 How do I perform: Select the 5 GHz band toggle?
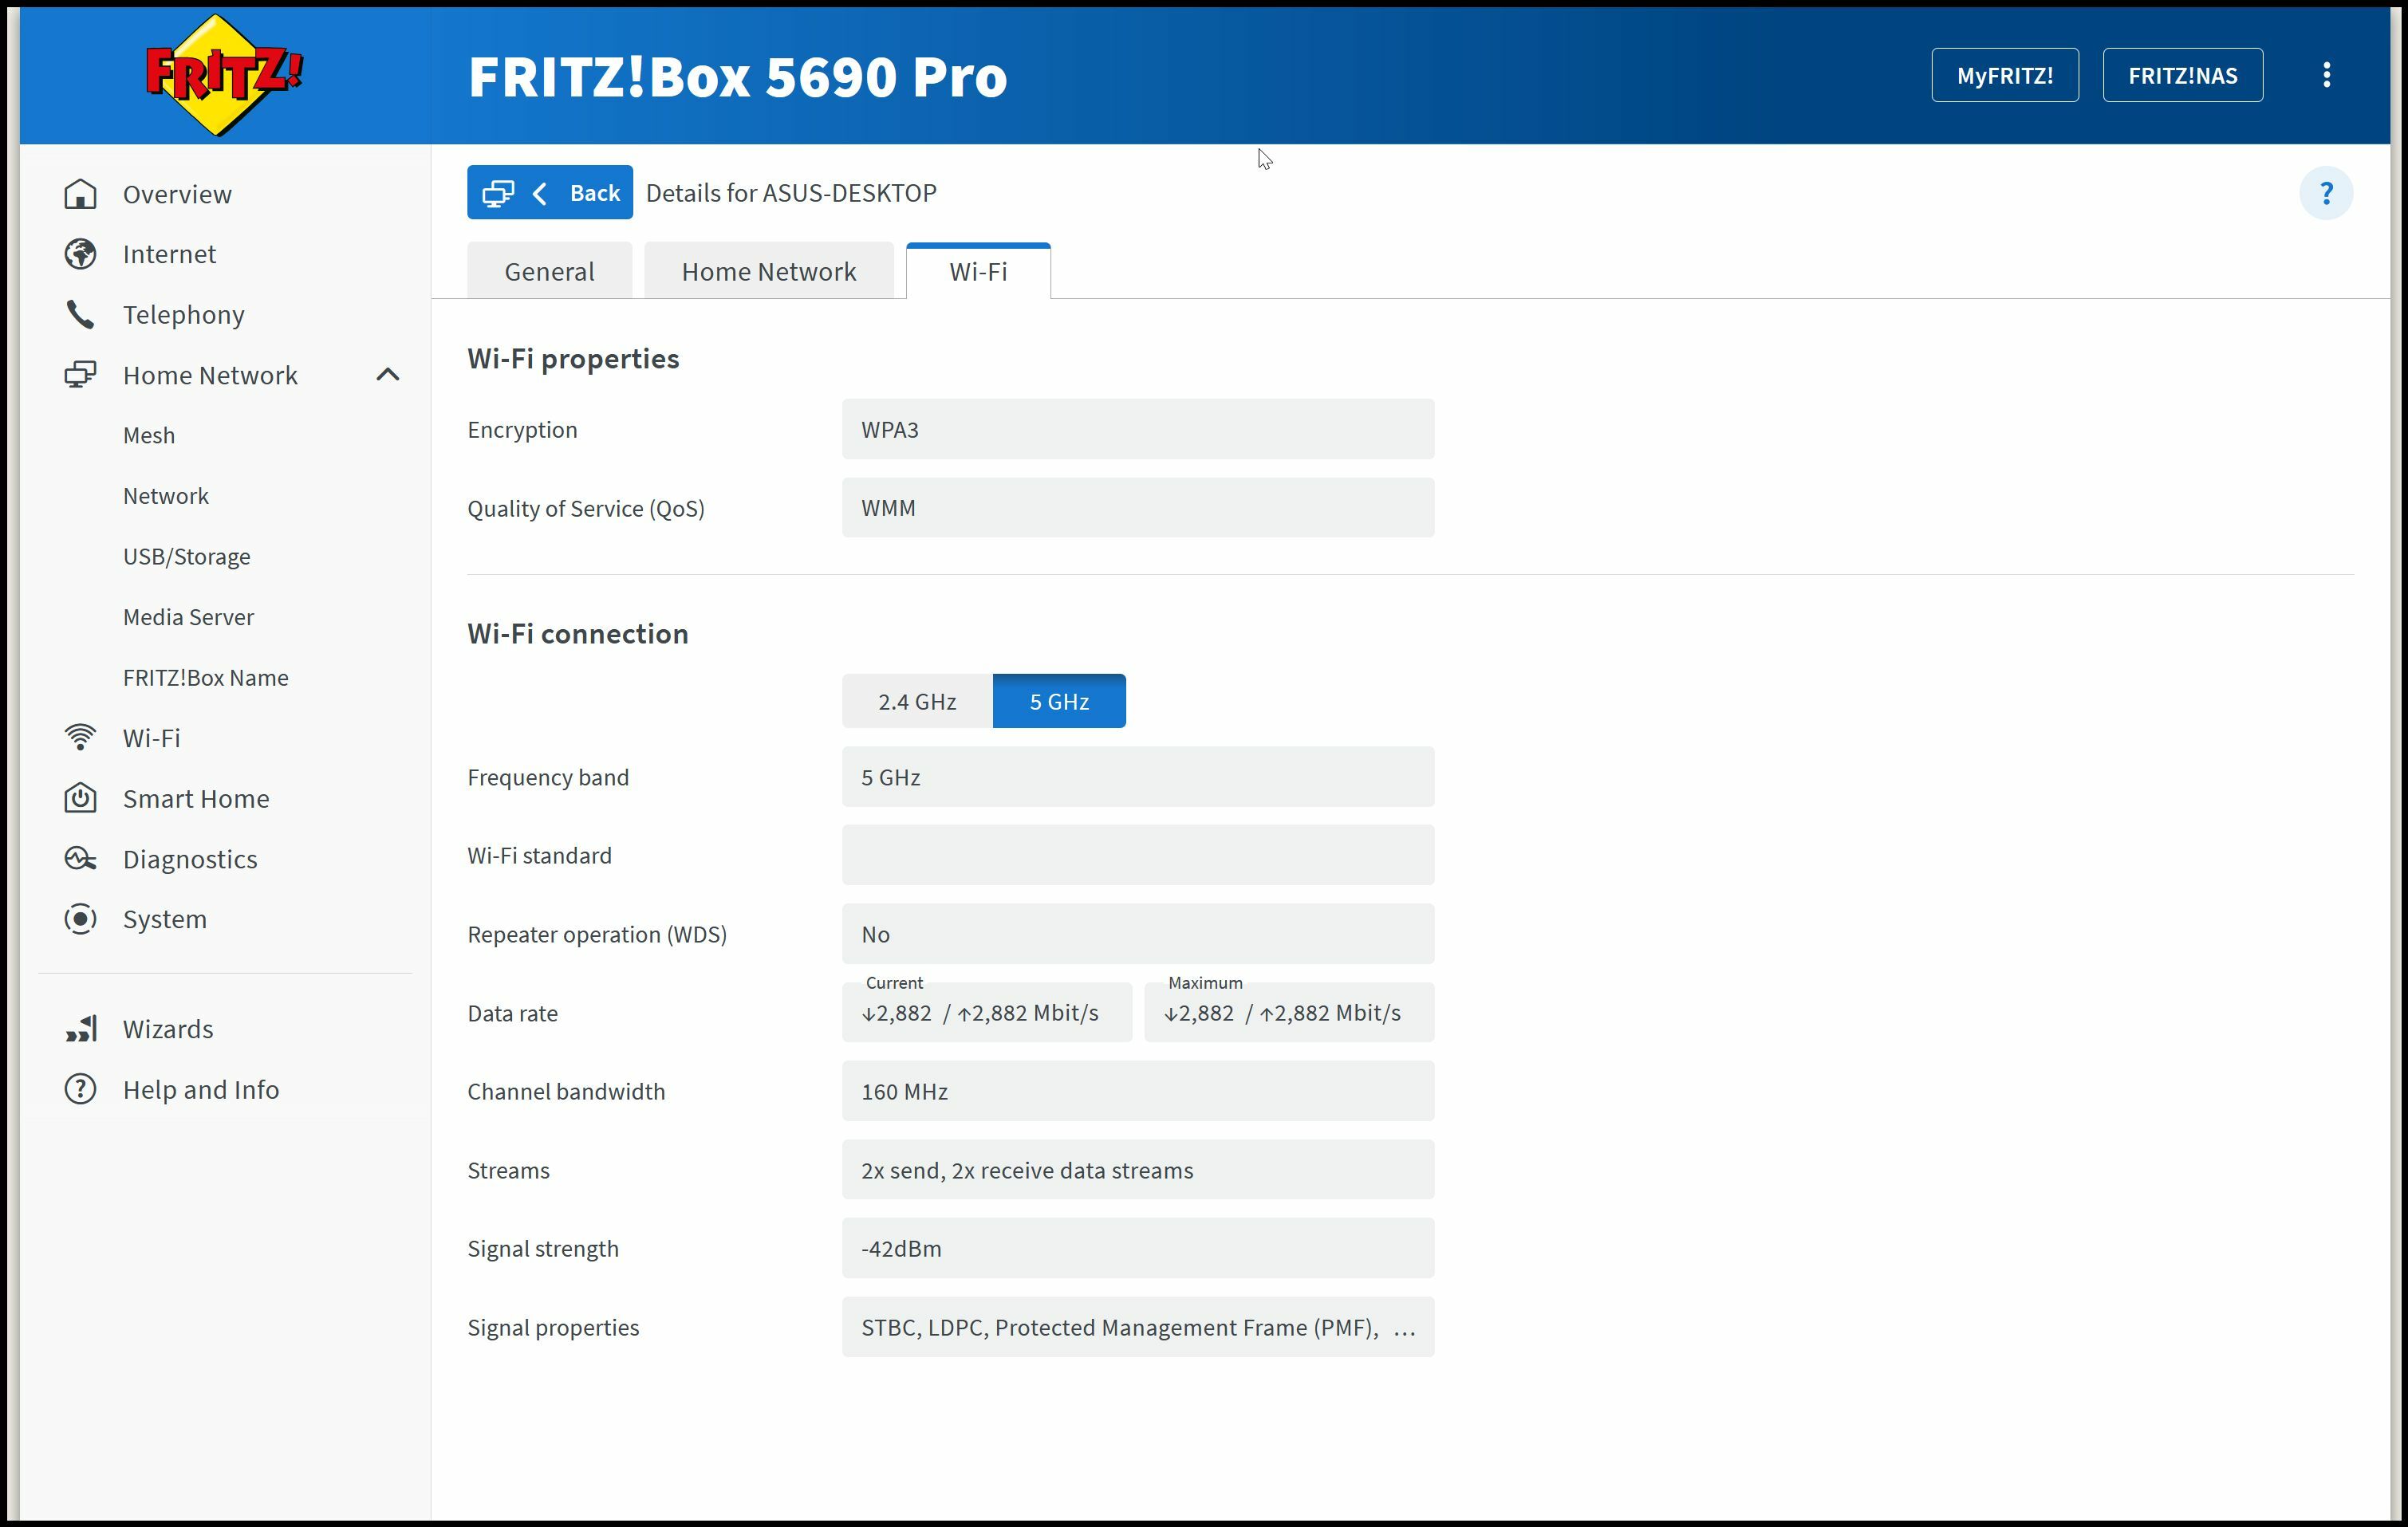(x=1059, y=702)
